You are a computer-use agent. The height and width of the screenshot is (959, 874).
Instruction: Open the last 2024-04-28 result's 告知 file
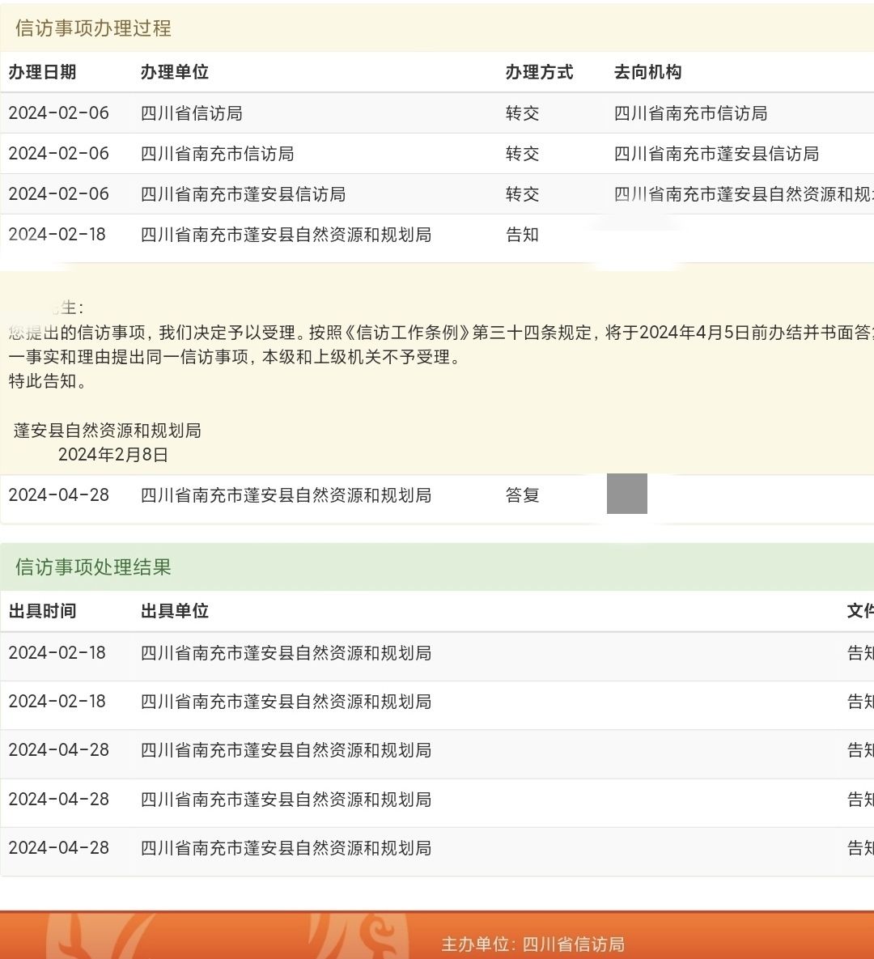click(x=859, y=848)
